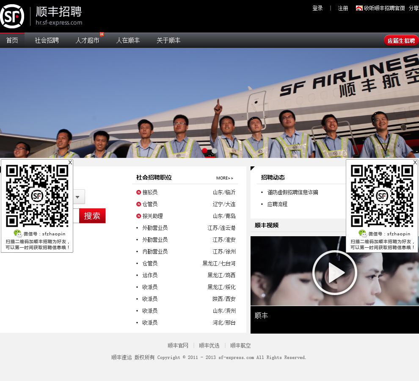The height and width of the screenshot is (381, 419).
Task: Open 接驳员 job posting
Action: pos(150,192)
